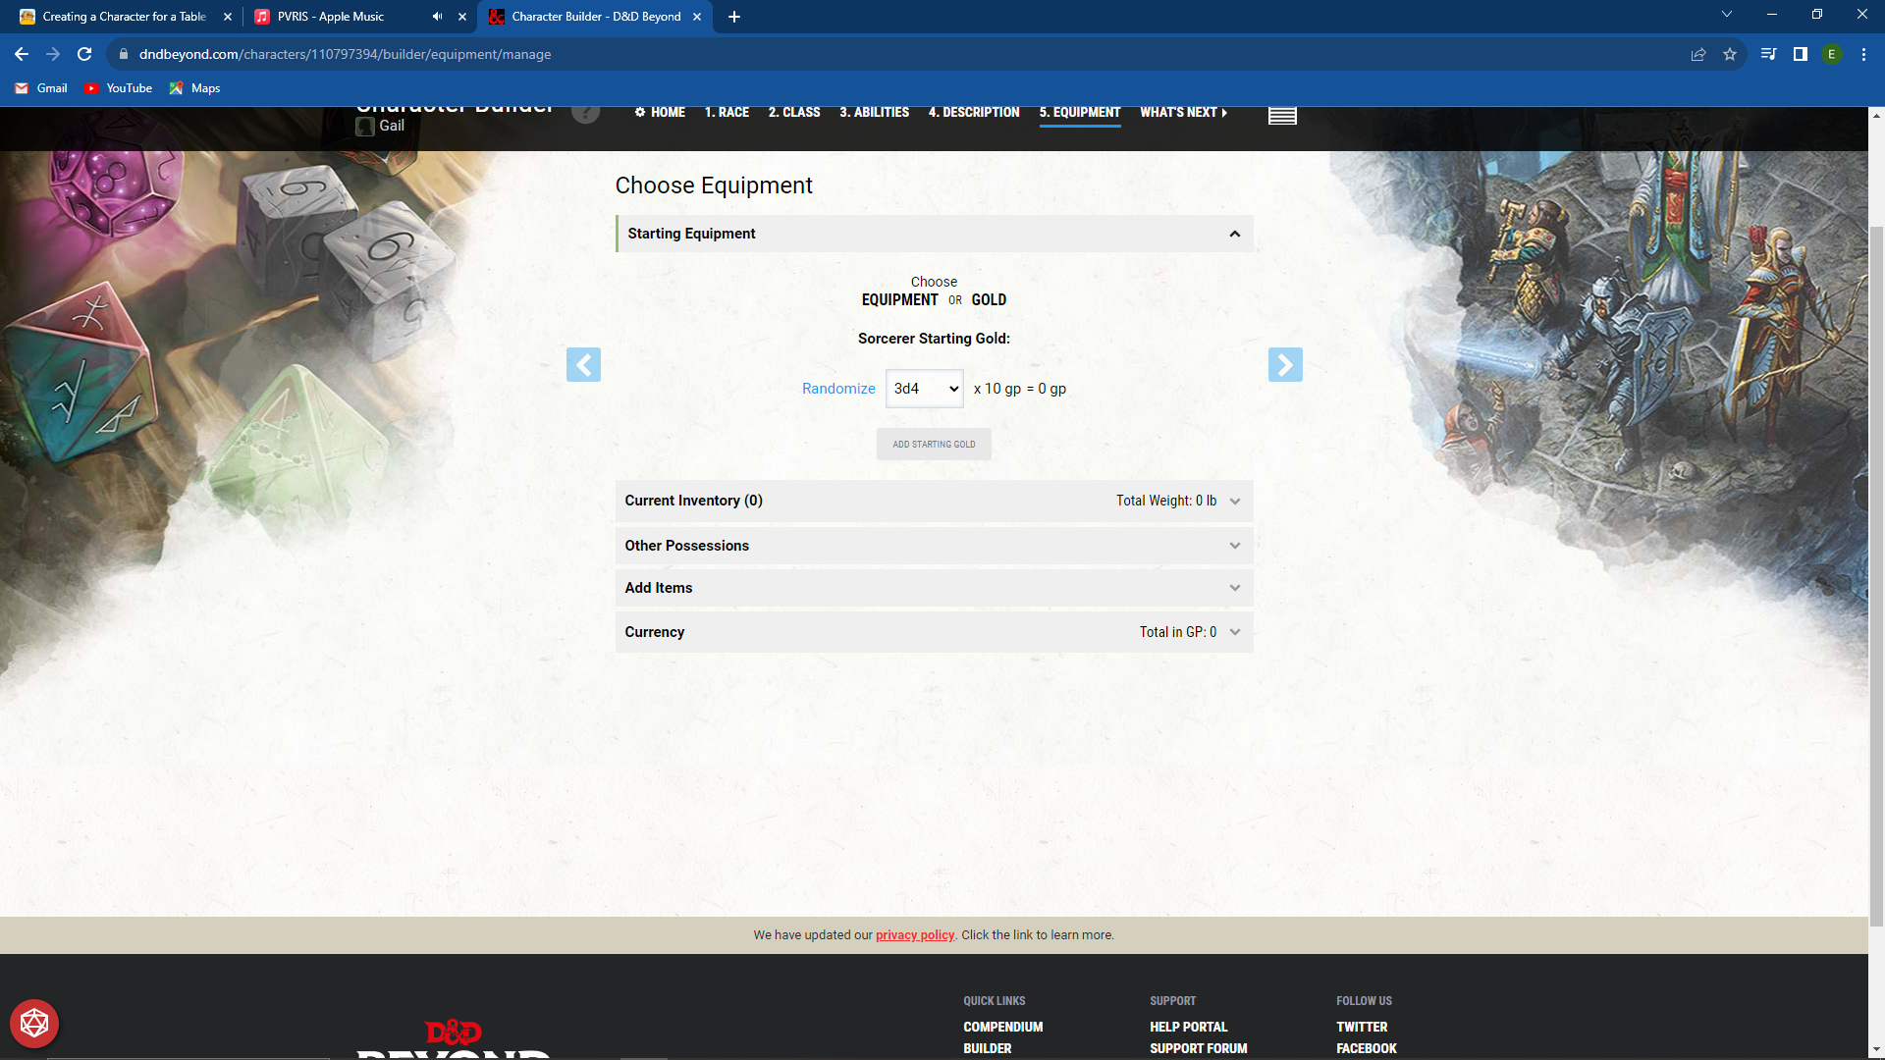1885x1060 pixels.
Task: Choose the EQUIPMENT option
Action: [x=899, y=299]
